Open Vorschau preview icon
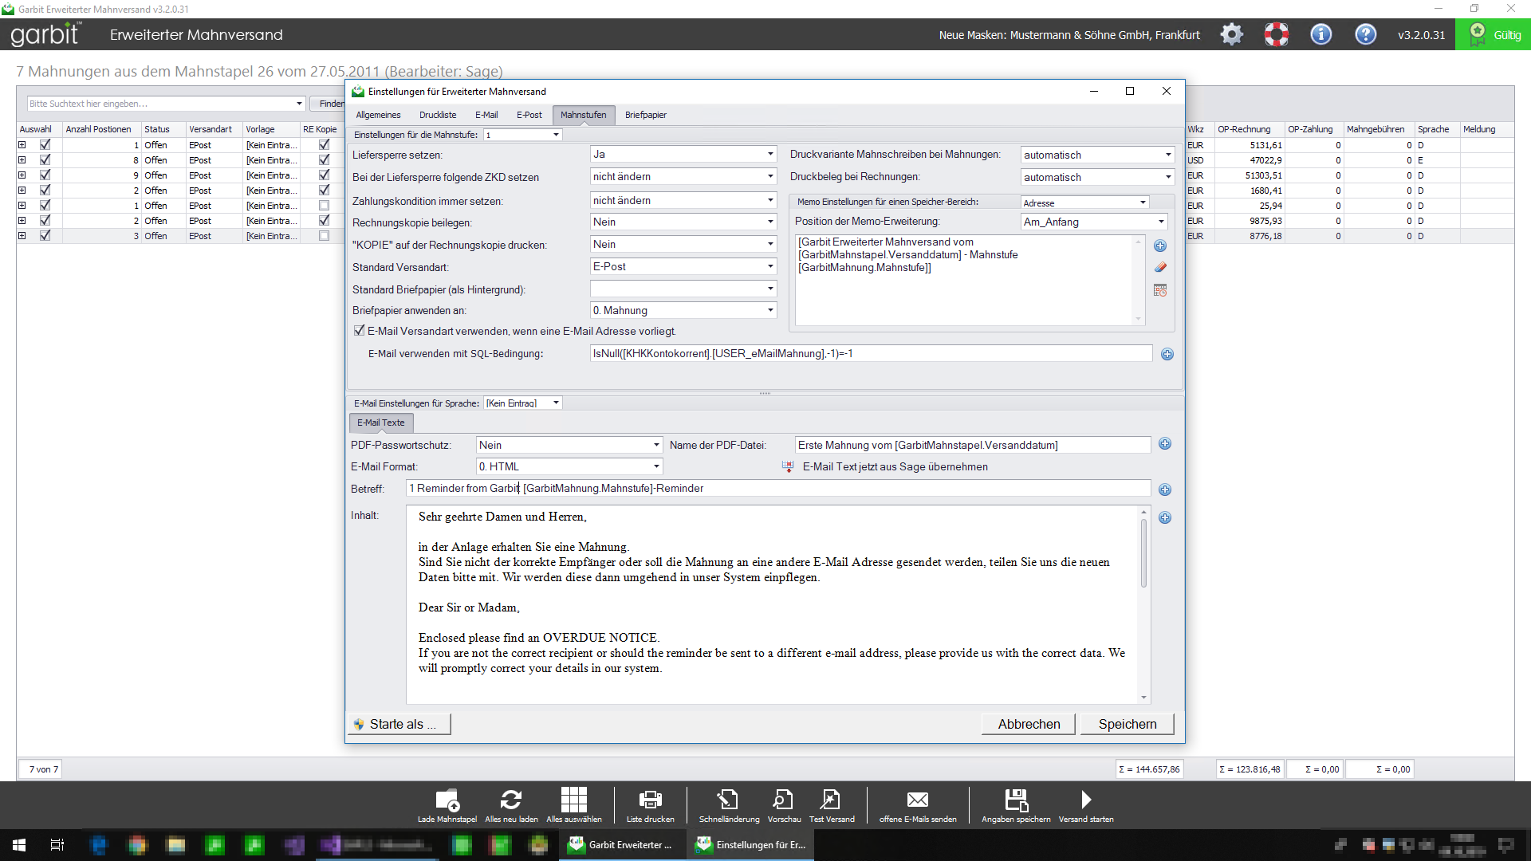The height and width of the screenshot is (861, 1531). pos(783,800)
